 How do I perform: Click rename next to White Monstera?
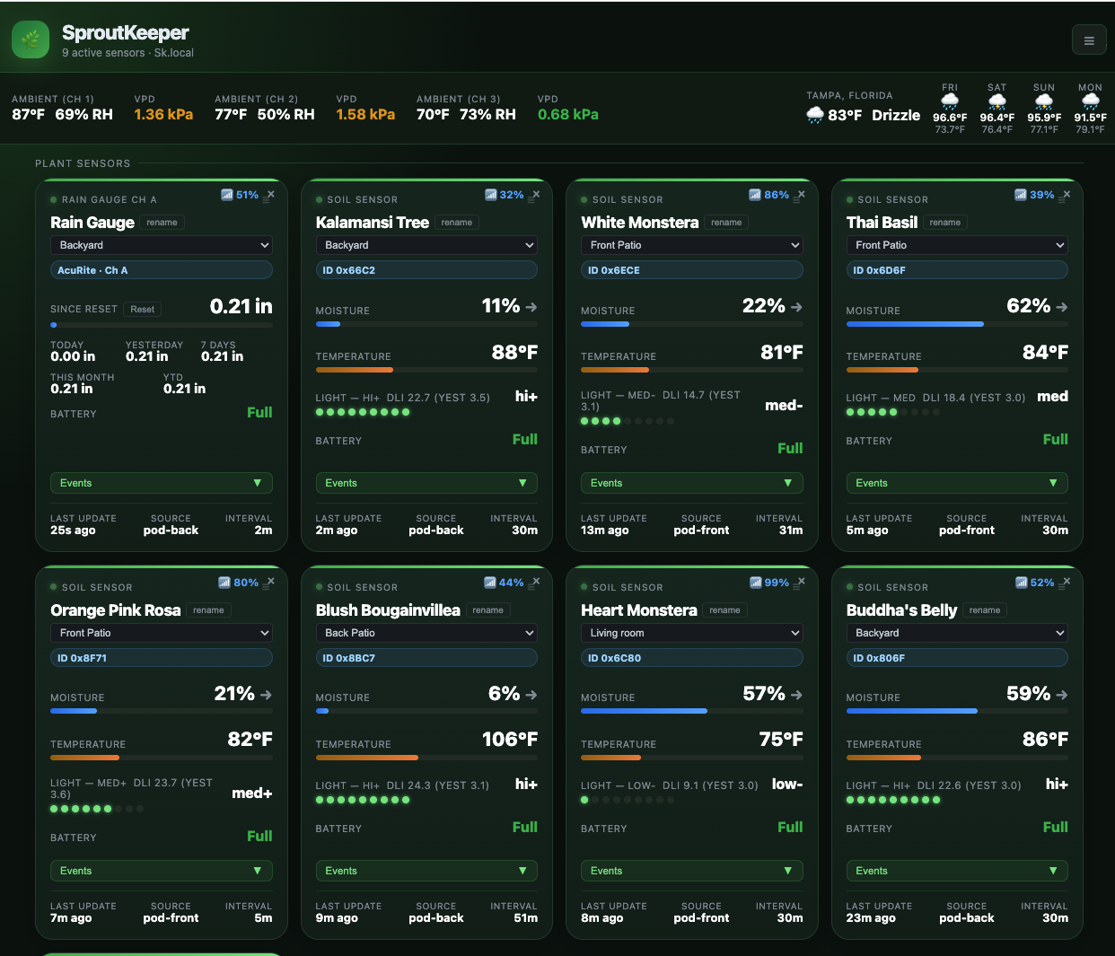[726, 223]
